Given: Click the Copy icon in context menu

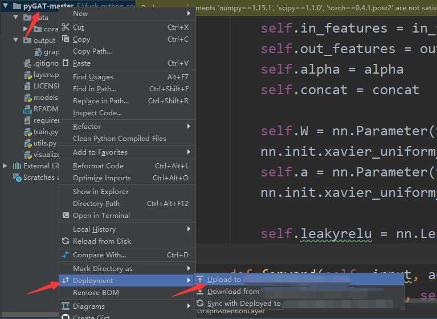Looking at the screenshot, I should [66, 39].
